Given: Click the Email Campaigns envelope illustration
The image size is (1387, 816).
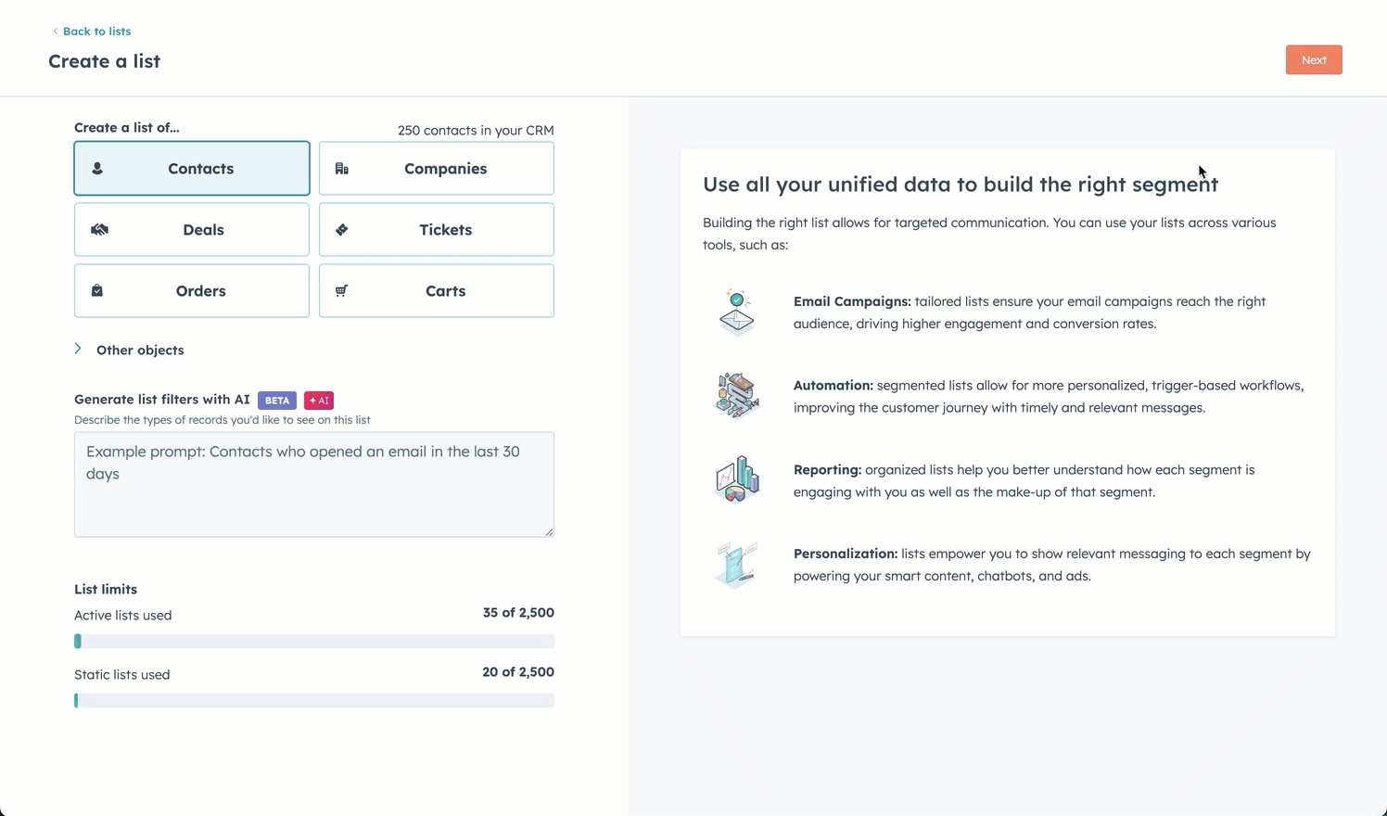Looking at the screenshot, I should click(737, 312).
